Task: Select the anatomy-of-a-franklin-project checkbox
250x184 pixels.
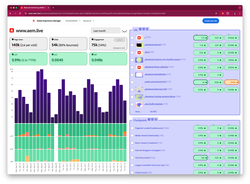Action: (132, 60)
